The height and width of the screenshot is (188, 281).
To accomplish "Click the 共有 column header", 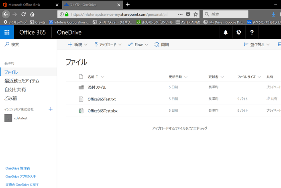I will pyautogui.click(x=270, y=77).
